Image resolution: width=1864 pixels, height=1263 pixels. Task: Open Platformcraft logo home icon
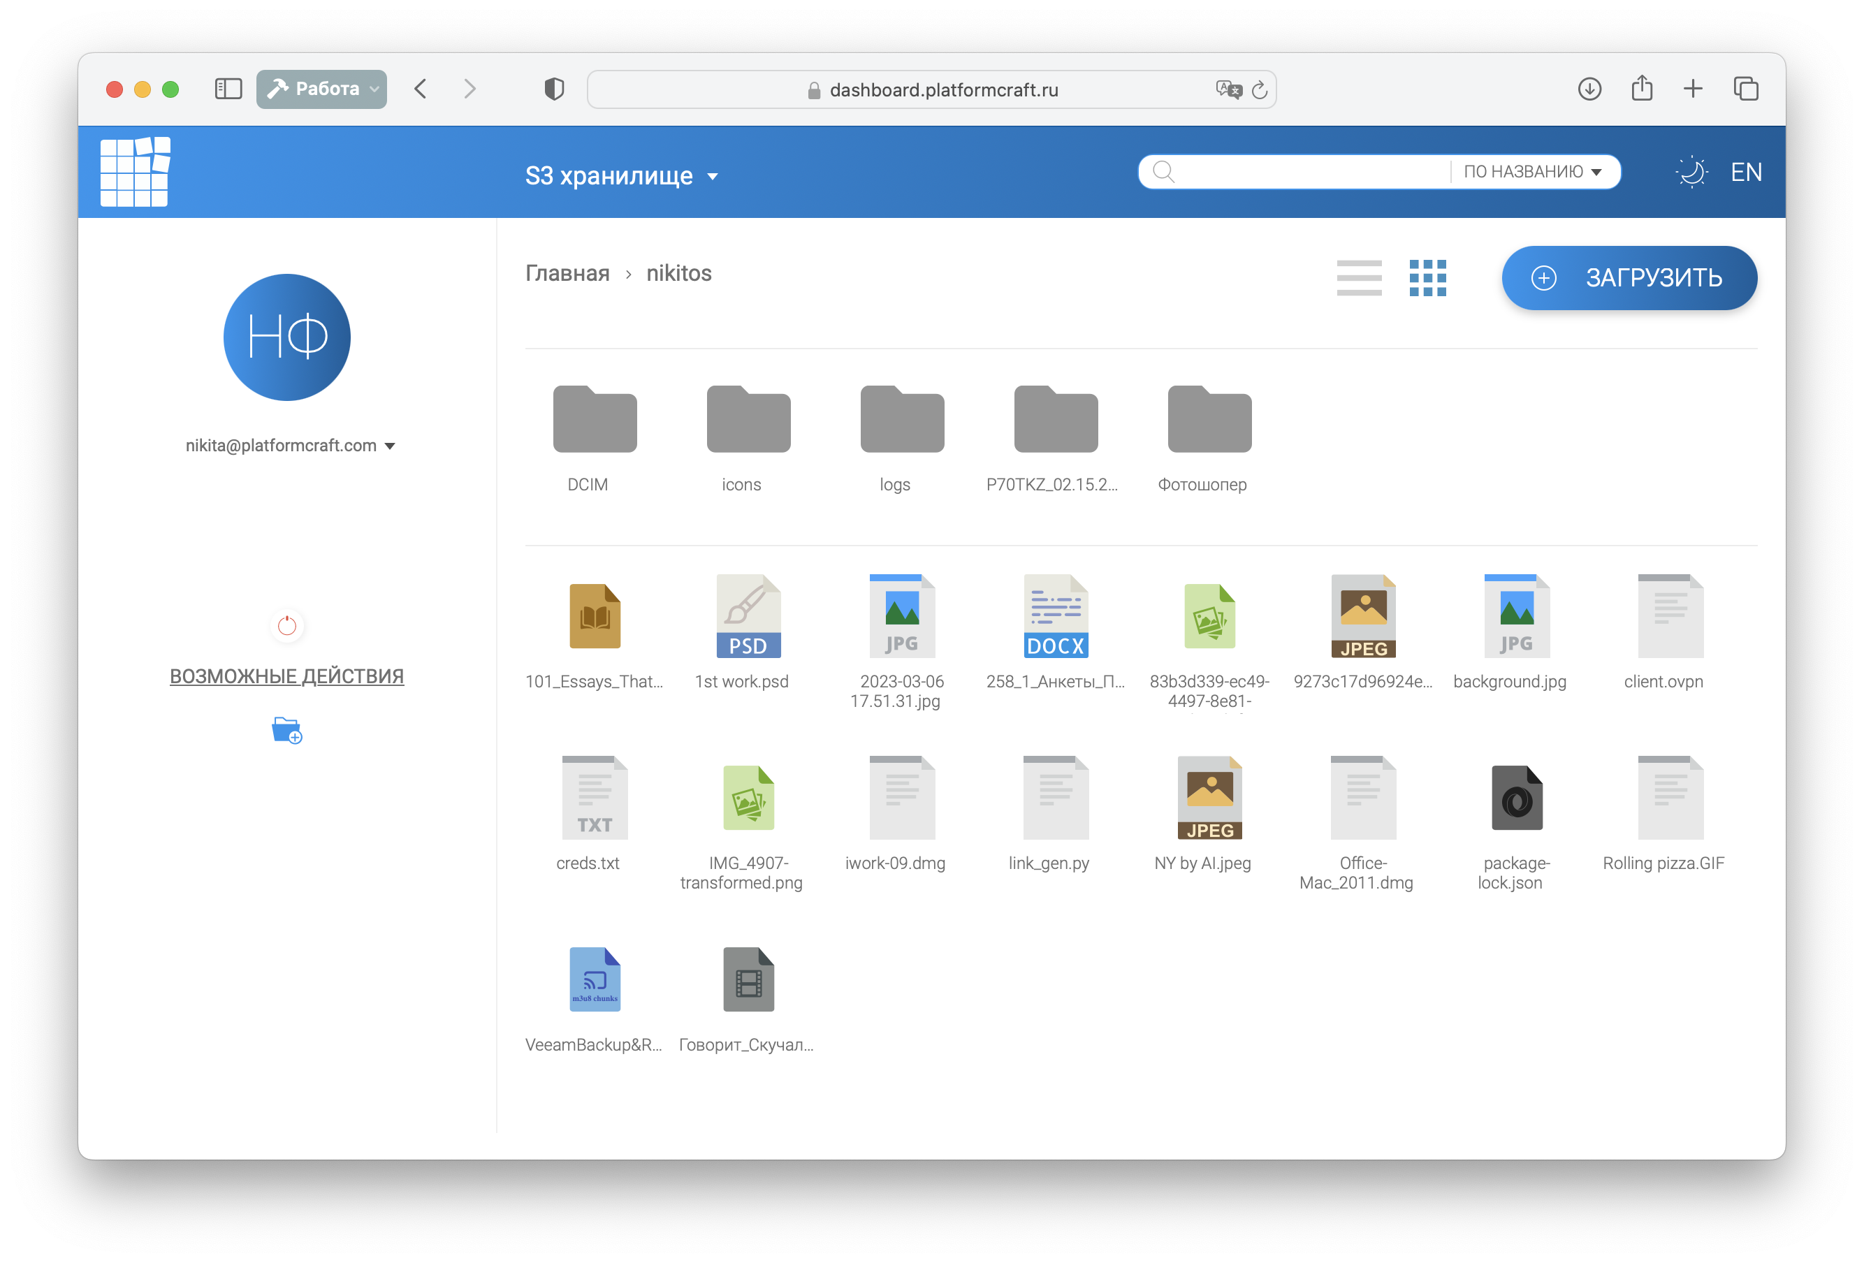point(135,172)
